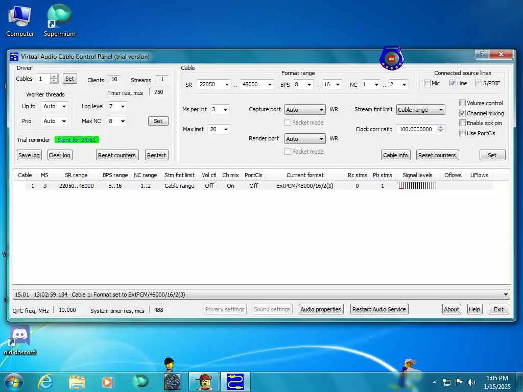
Task: Click the Audio properties button
Action: tap(321, 309)
